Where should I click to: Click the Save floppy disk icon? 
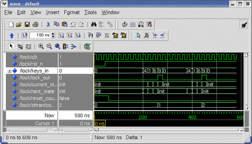pyautogui.click(x=27, y=24)
